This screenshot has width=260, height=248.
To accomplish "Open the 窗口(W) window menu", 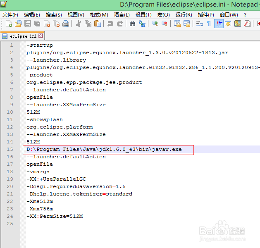I will coord(229,15).
